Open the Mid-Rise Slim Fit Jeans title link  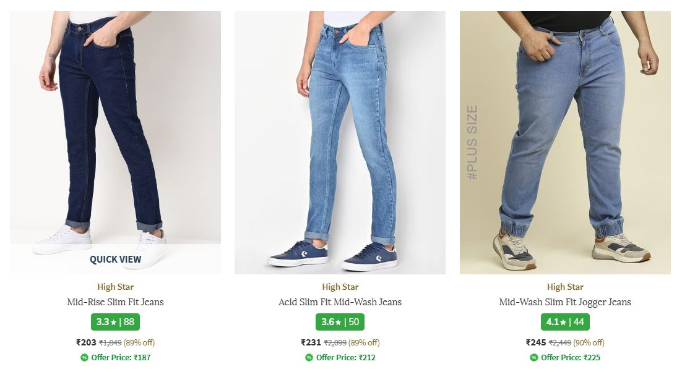pyautogui.click(x=115, y=302)
